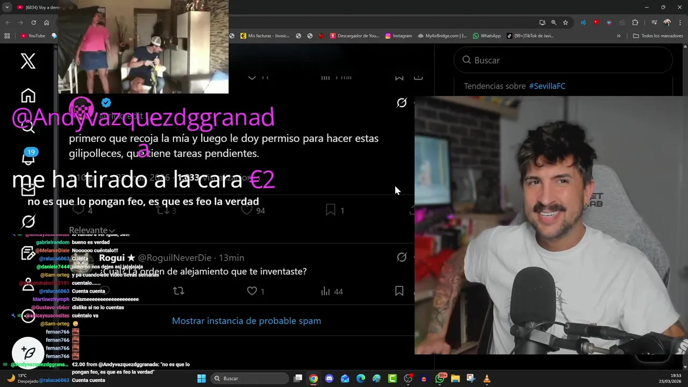This screenshot has height=387, width=688.
Task: Open Discord from the taskbar
Action: point(329,378)
